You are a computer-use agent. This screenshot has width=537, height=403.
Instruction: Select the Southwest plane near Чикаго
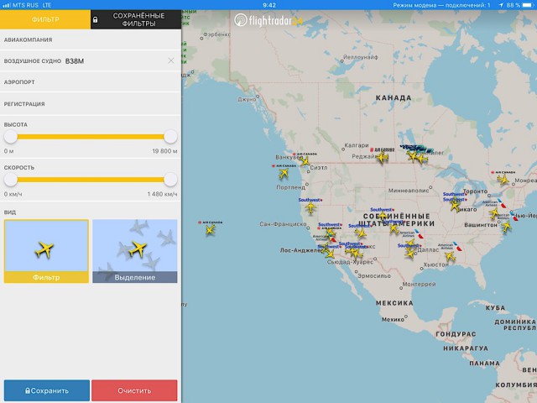coord(455,206)
